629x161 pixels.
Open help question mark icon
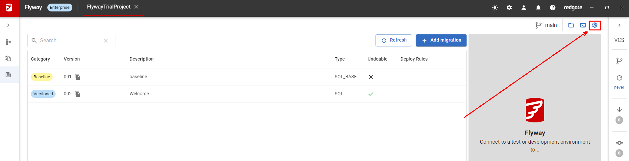pyautogui.click(x=553, y=8)
